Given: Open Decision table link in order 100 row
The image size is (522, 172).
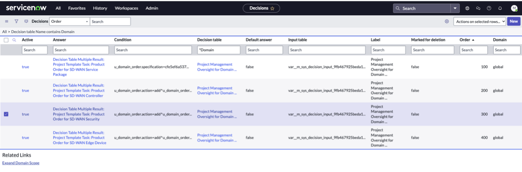Looking at the screenshot, I should tap(217, 67).
